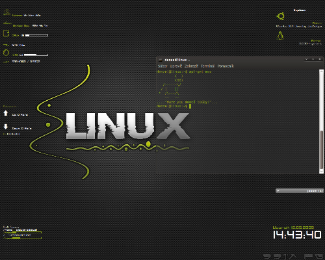Click the upload arrow icon in the Network widget

[6, 113]
